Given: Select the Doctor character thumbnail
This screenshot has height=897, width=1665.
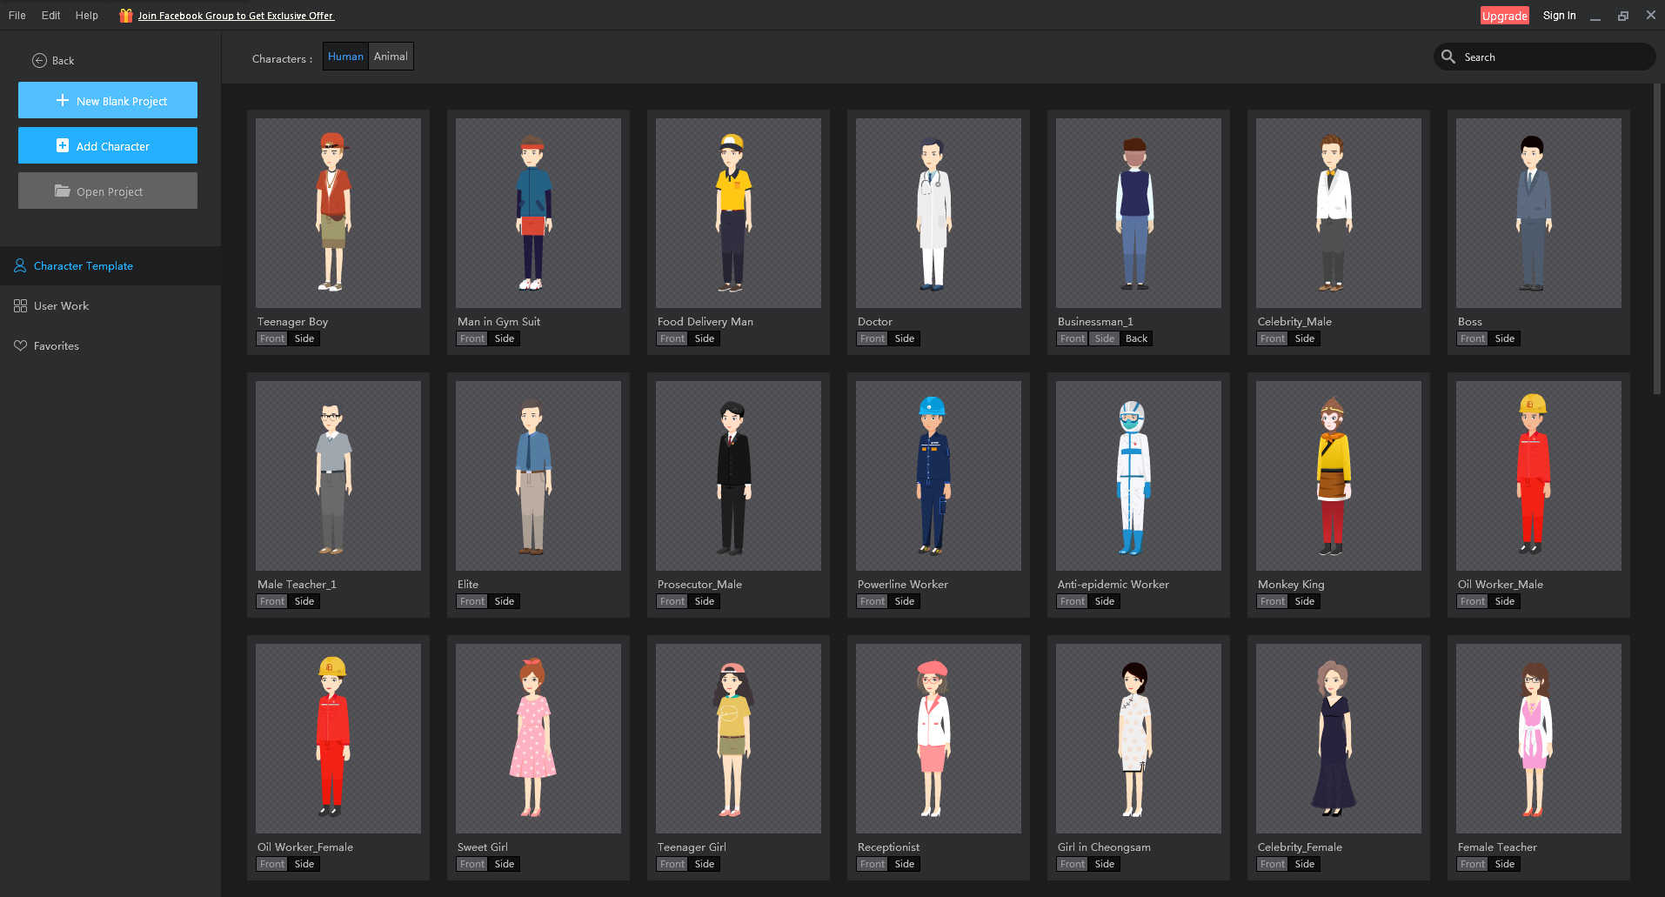Looking at the screenshot, I should coord(938,213).
